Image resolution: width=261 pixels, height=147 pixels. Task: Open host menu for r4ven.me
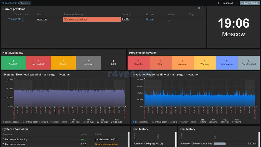tap(42, 19)
